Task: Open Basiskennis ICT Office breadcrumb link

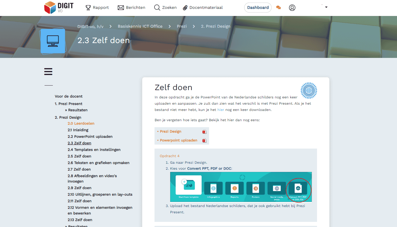Action: coord(140,26)
